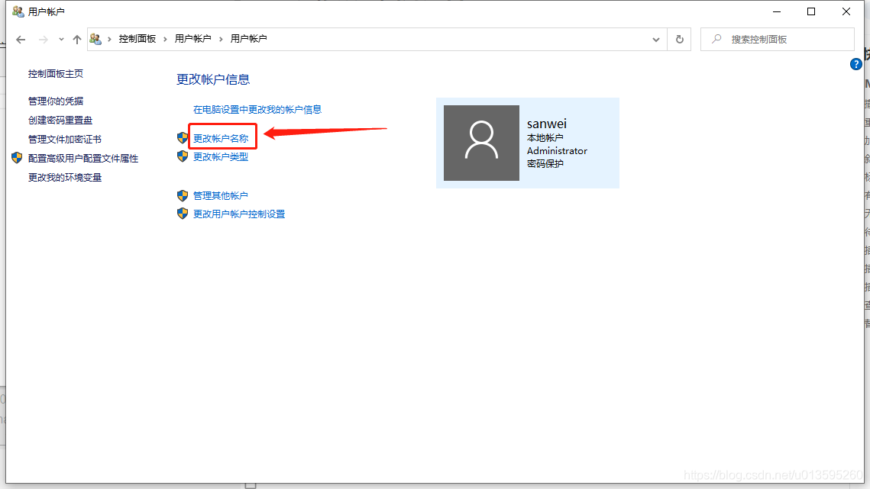Click shield icon beside 更改帐户类型
The image size is (870, 489).
[183, 156]
